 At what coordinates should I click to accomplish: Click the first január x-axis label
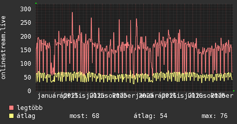pos(49,96)
